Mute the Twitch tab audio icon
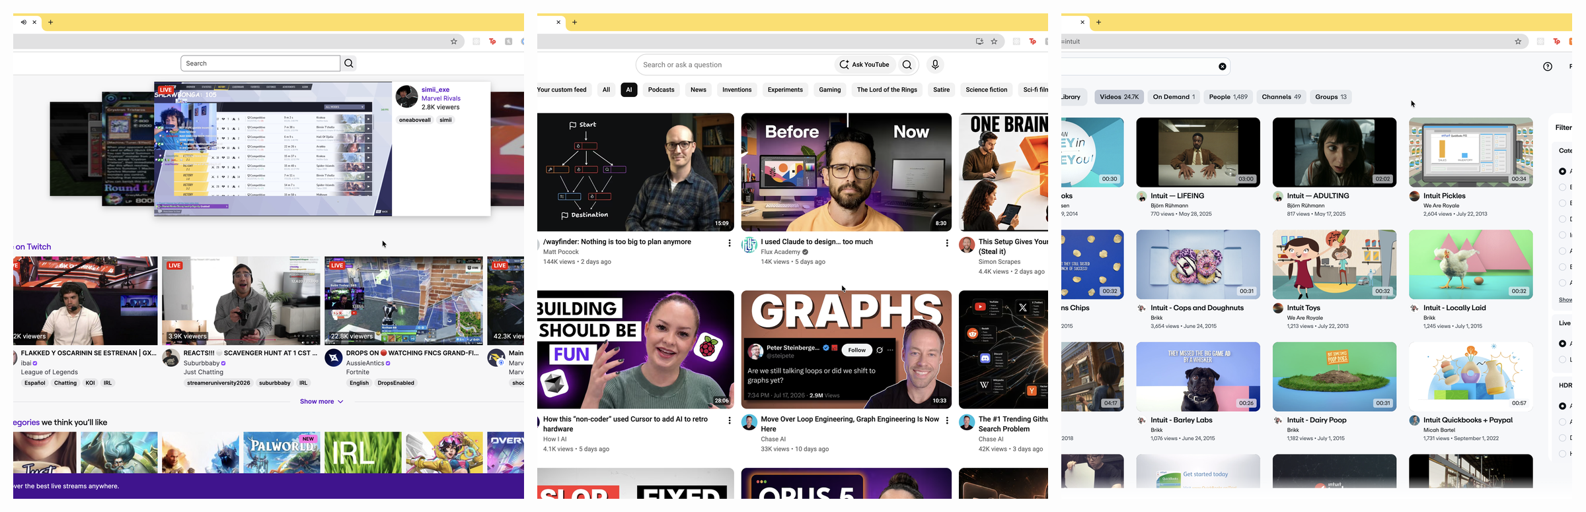 [x=24, y=22]
